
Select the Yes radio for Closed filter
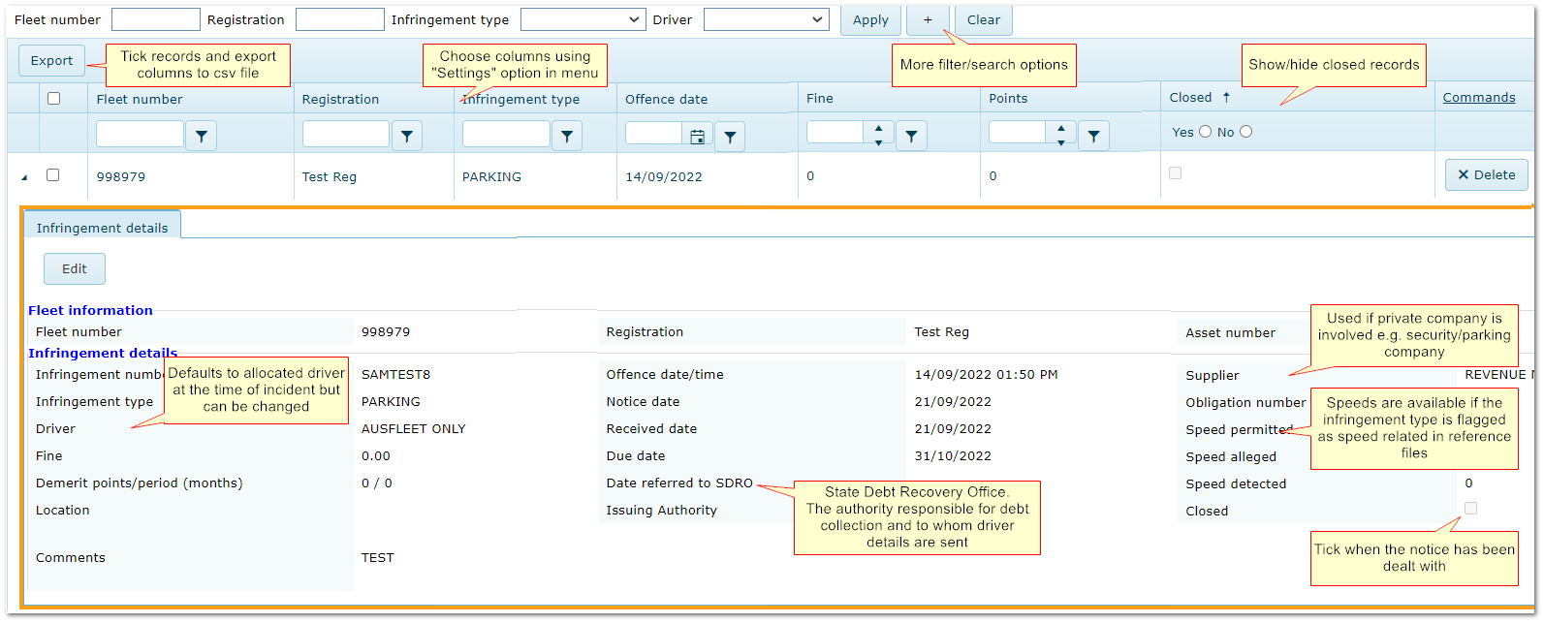pos(1205,132)
